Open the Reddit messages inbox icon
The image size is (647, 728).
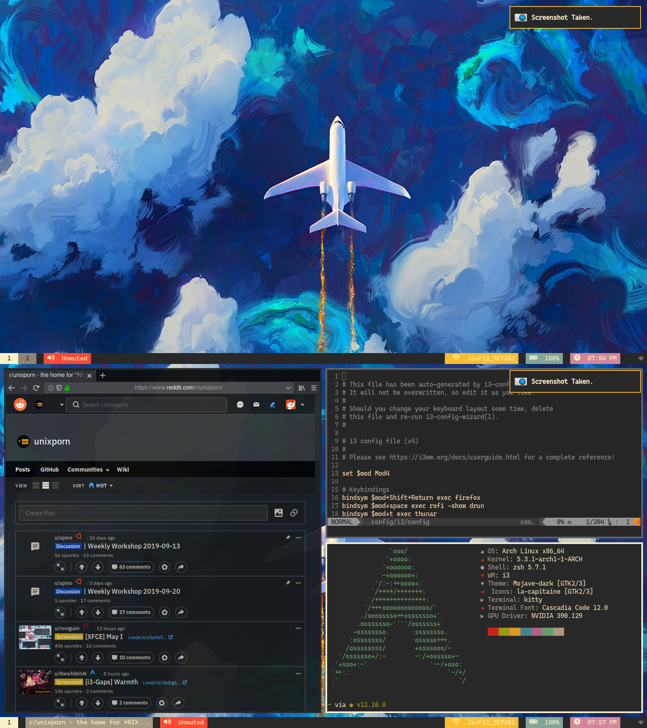(x=257, y=404)
